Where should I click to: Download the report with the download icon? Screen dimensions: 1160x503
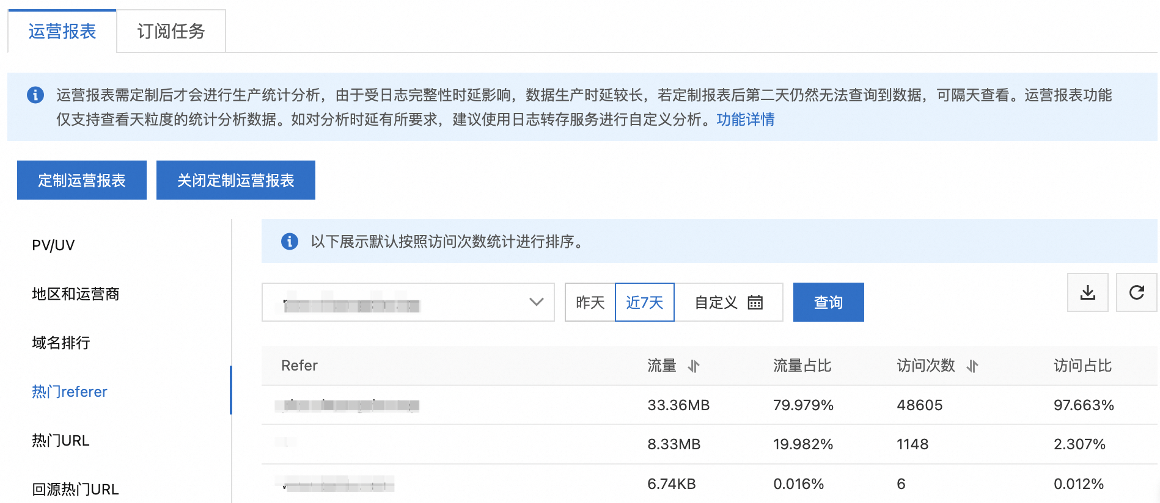1088,292
